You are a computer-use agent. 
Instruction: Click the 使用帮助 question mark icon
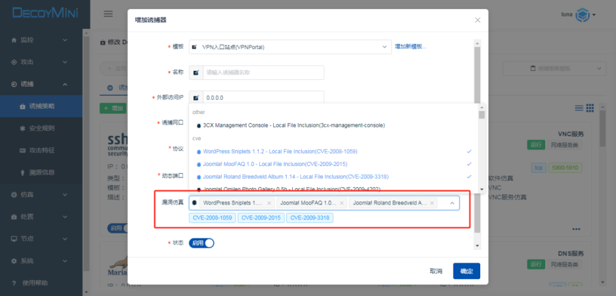point(14,283)
